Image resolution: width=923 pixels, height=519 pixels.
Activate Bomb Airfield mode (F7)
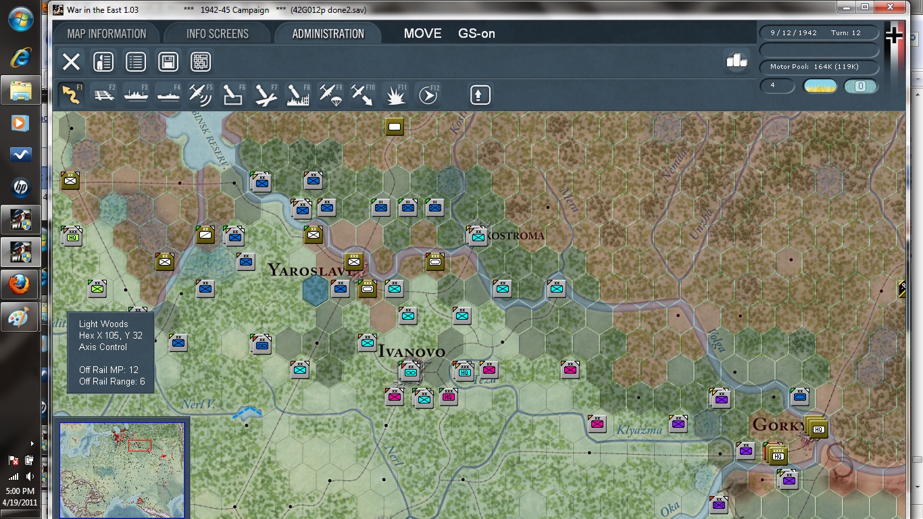pyautogui.click(x=266, y=95)
